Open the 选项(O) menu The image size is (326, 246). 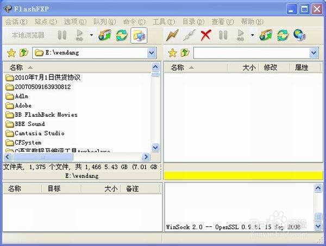coord(75,22)
